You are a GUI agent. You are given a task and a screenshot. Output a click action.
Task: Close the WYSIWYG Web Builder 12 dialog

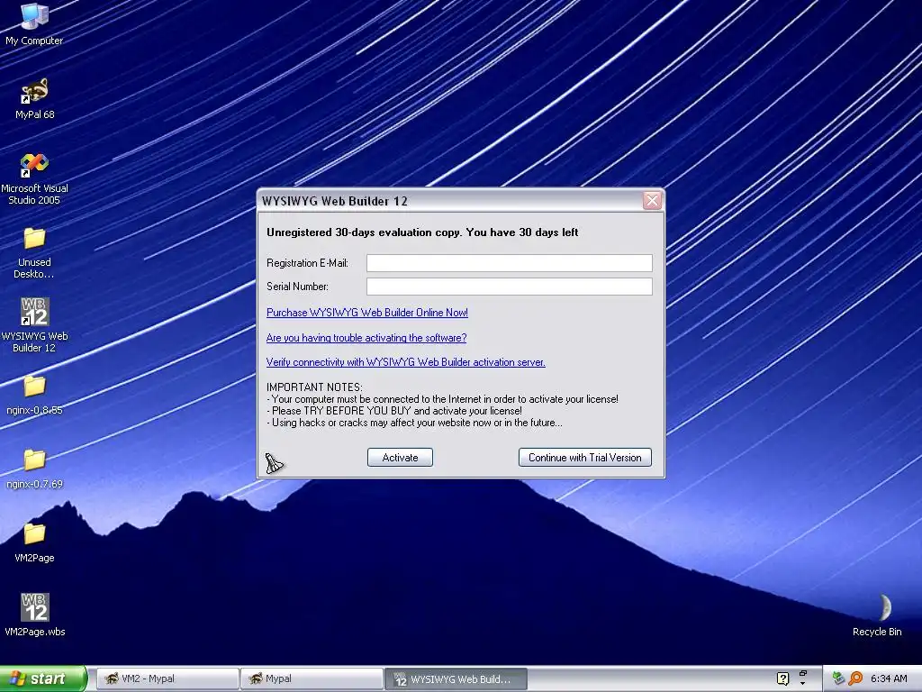point(652,201)
